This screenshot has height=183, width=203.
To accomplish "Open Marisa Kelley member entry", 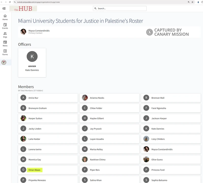I will [109, 149].
